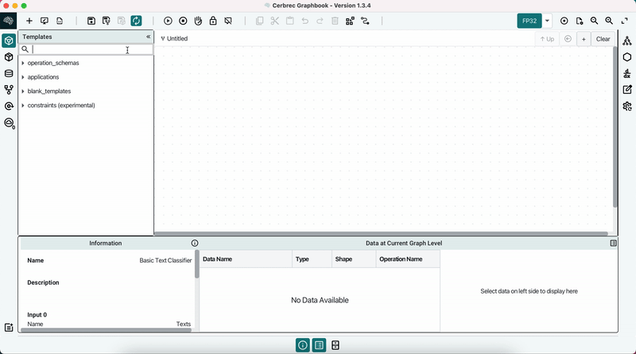Select the Untitled graph tab
The height and width of the screenshot is (354, 636).
coord(176,38)
